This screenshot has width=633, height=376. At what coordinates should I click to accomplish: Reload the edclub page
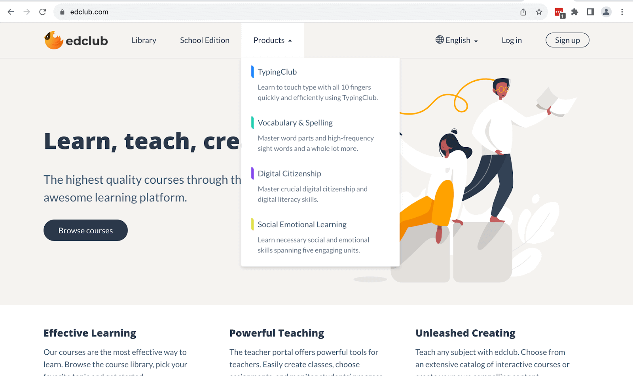coord(43,12)
